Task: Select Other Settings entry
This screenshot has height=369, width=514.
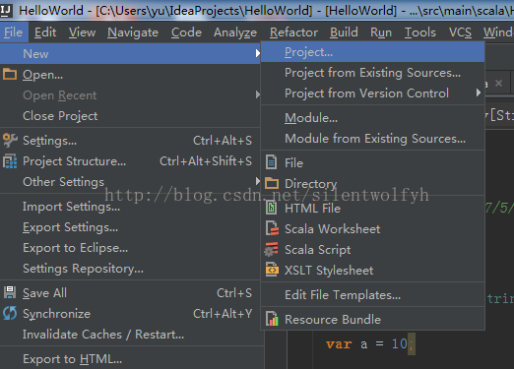Action: 130,182
